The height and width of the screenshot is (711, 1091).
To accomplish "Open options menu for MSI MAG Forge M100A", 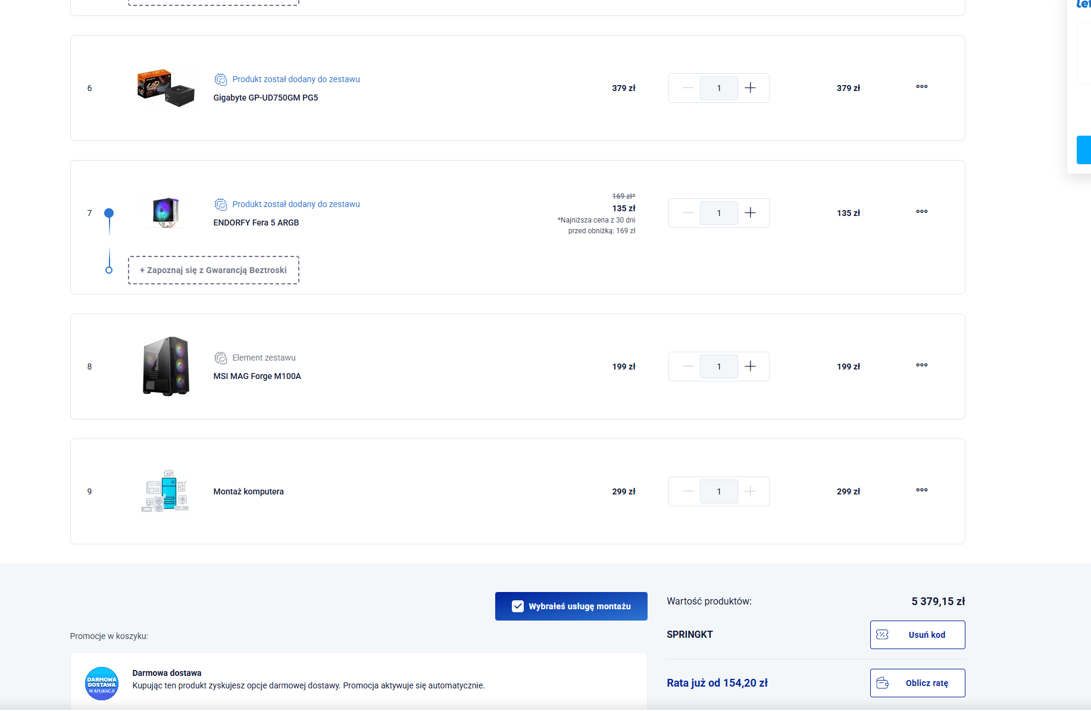I will click(921, 365).
